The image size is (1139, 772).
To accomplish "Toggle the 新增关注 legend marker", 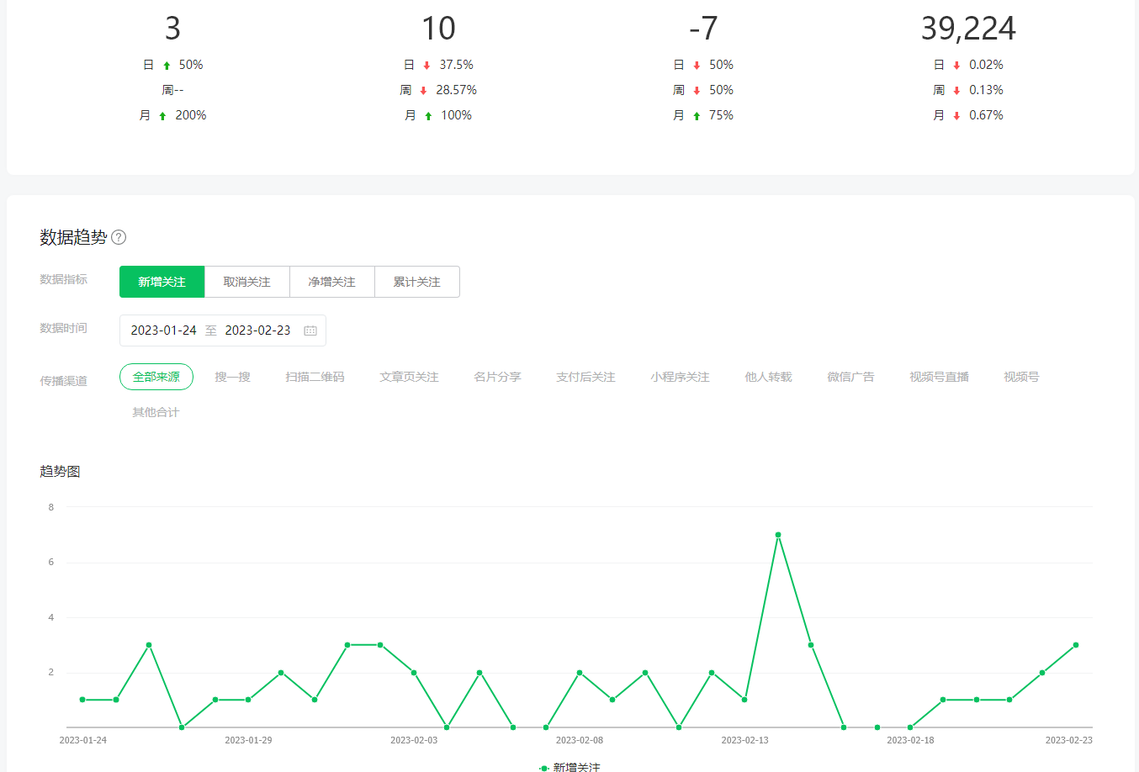I will [x=544, y=767].
